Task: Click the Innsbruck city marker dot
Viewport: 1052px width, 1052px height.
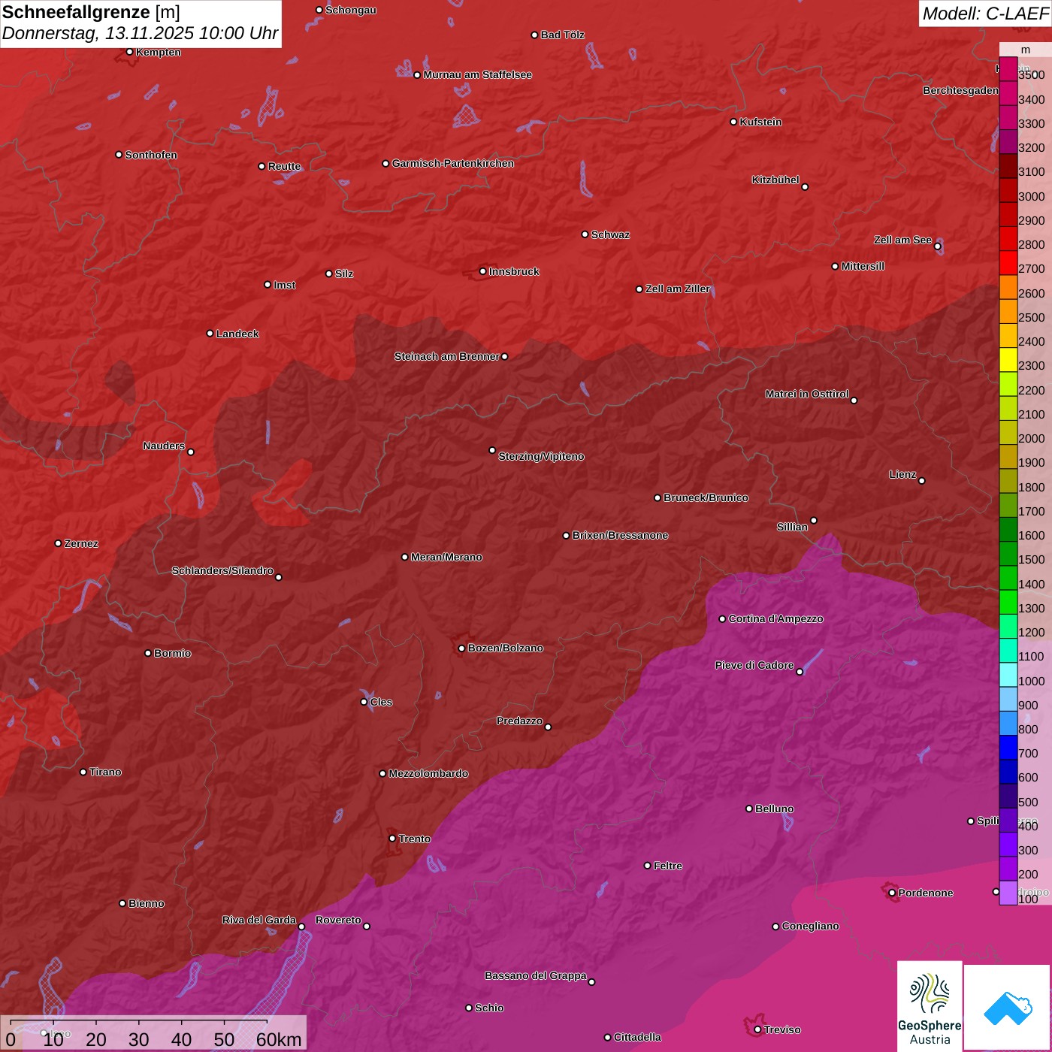Action: pos(483,271)
